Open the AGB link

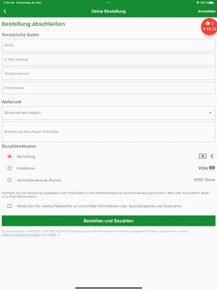[x=53, y=235]
